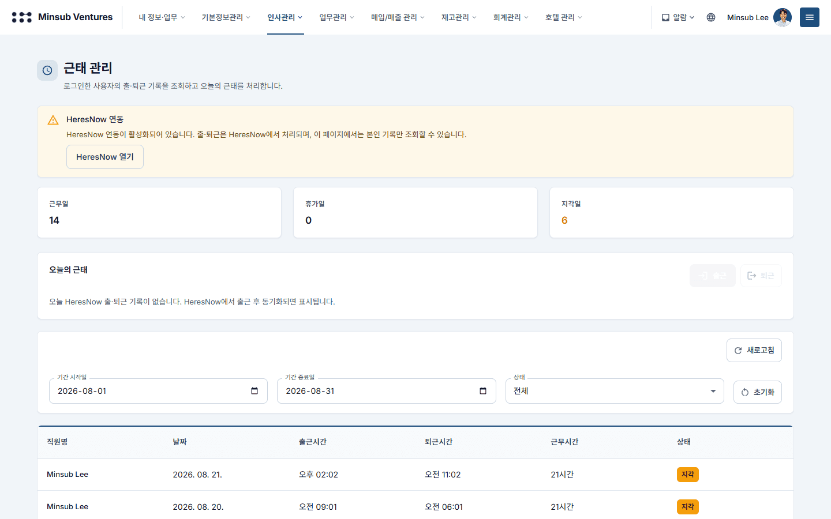
Task: Click the Minsub Ventures dotted logo icon
Action: tap(22, 17)
